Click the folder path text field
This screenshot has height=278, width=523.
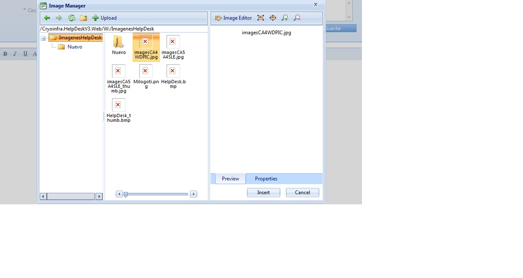tap(123, 29)
